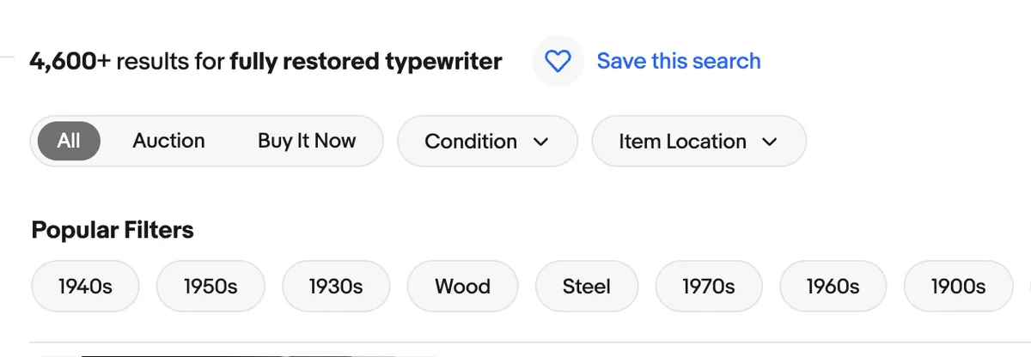
Task: Apply the 1970s filter
Action: [x=709, y=286]
